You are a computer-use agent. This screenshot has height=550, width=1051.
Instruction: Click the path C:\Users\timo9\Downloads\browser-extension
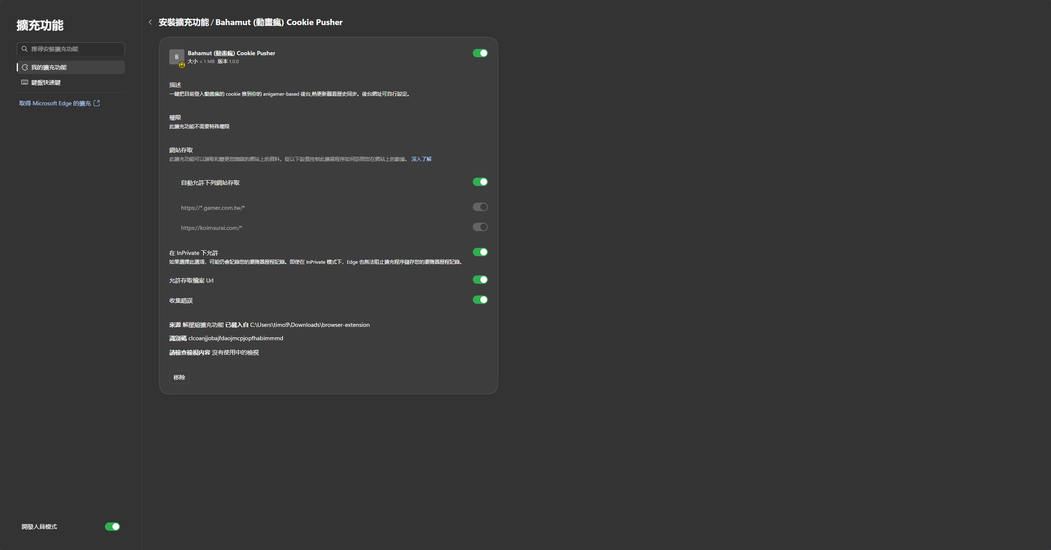click(310, 325)
